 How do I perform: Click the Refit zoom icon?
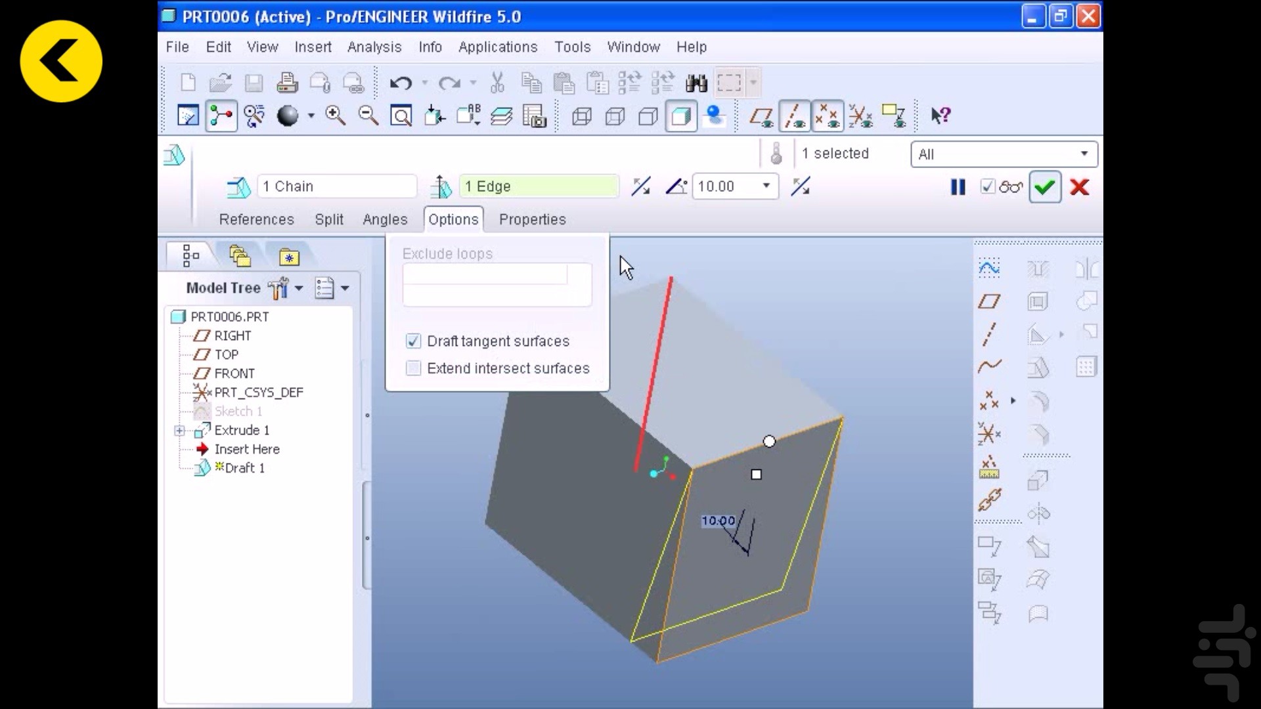coord(401,116)
